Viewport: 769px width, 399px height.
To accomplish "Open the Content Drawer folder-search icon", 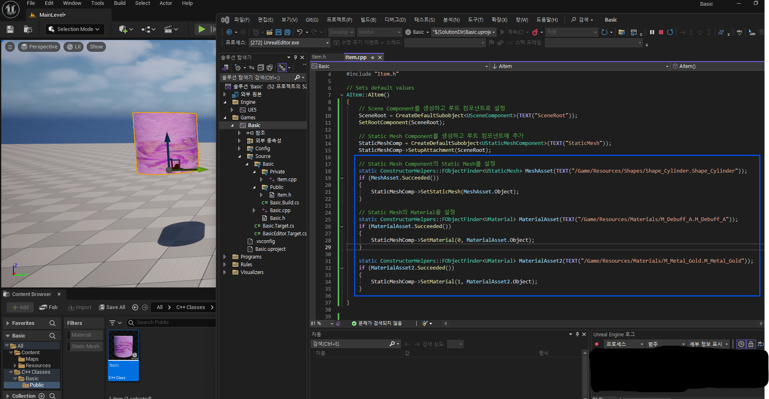I will pos(28,29).
